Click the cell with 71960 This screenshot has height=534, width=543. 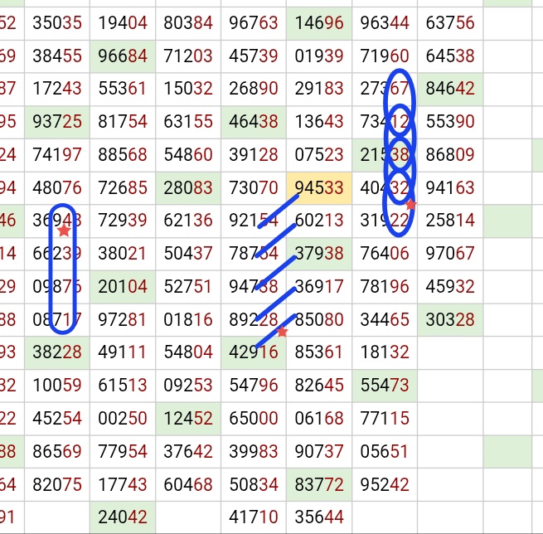pyautogui.click(x=385, y=56)
